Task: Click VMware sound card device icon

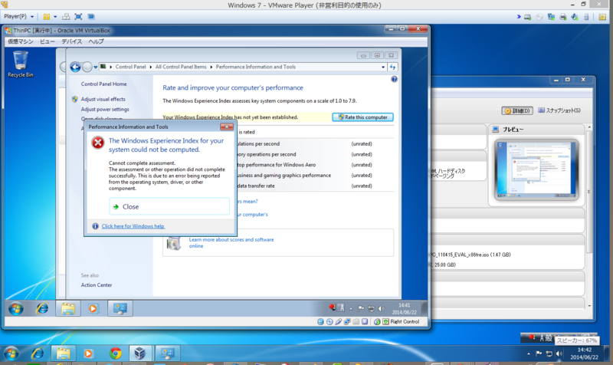Action: click(x=574, y=17)
